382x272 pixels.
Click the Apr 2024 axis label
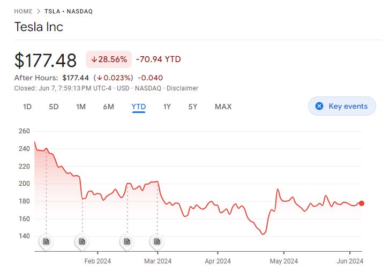point(218,261)
